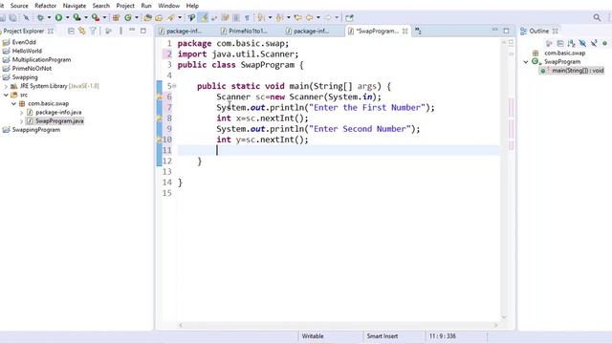Screen dimensions: 612x344
Task: Open the Navigate menu
Action: [x=75, y=6]
